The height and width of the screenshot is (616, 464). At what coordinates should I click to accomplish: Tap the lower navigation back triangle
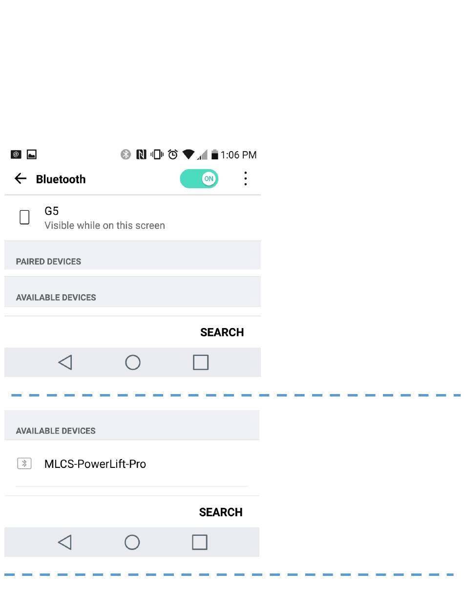tap(64, 542)
